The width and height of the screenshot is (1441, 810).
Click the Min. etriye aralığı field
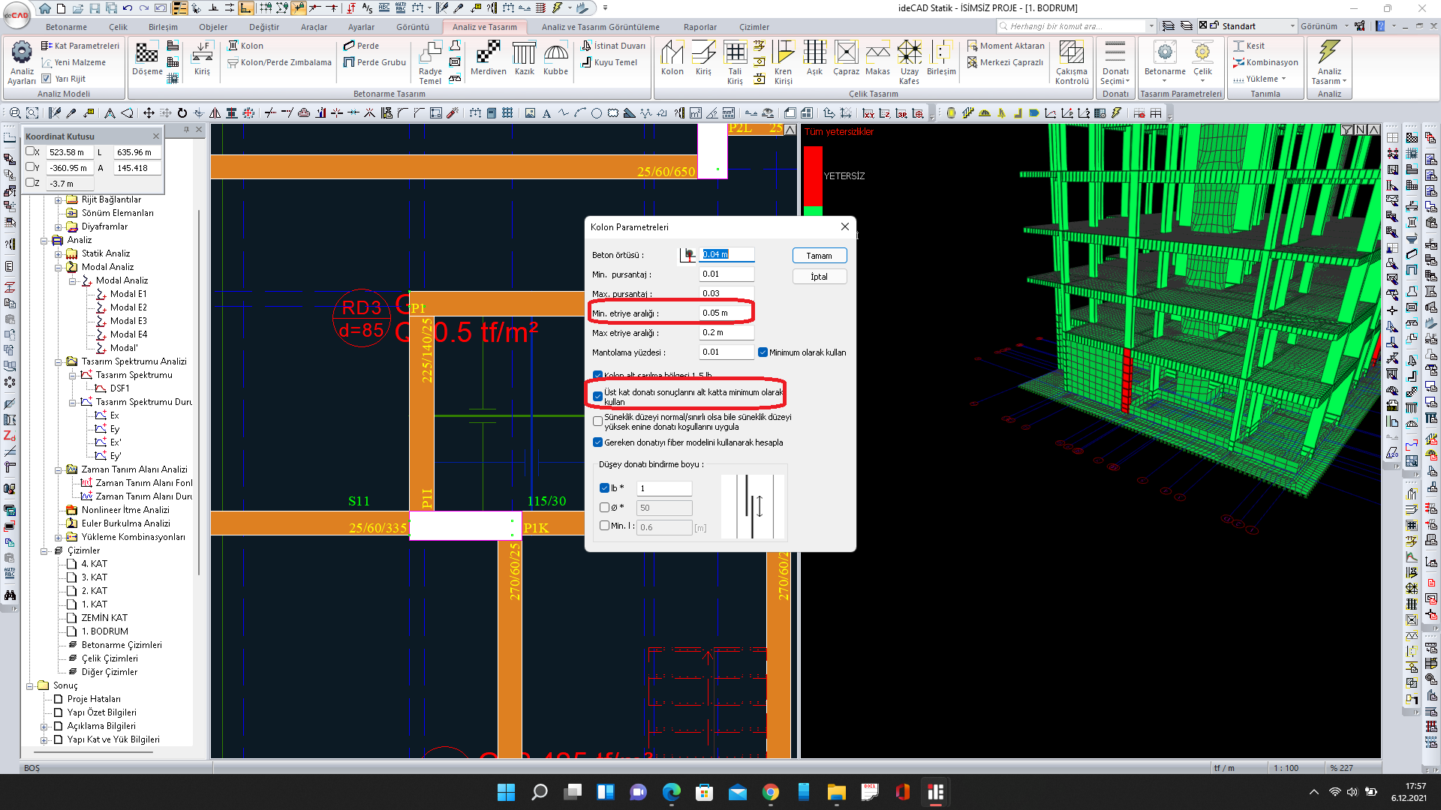pyautogui.click(x=727, y=313)
